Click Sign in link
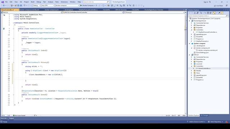230x129 pixels. (x=206, y=2)
